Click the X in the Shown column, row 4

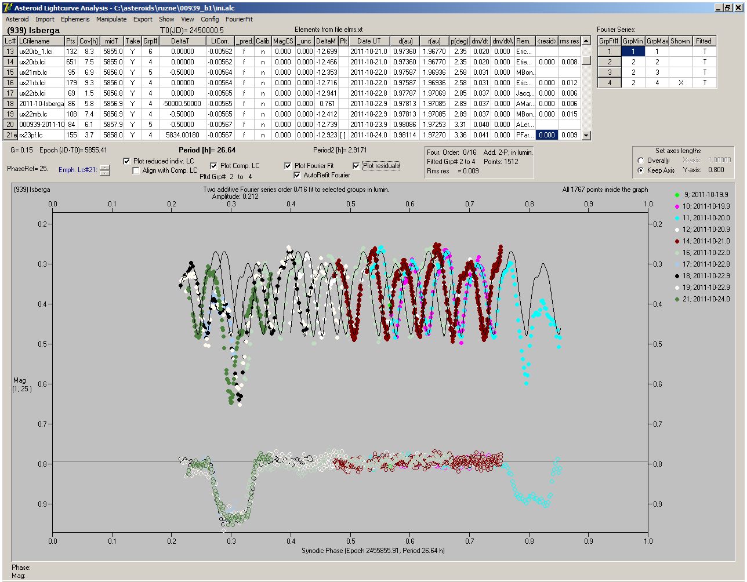[680, 83]
